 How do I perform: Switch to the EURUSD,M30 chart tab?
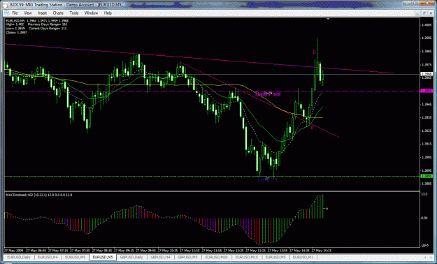217,257
